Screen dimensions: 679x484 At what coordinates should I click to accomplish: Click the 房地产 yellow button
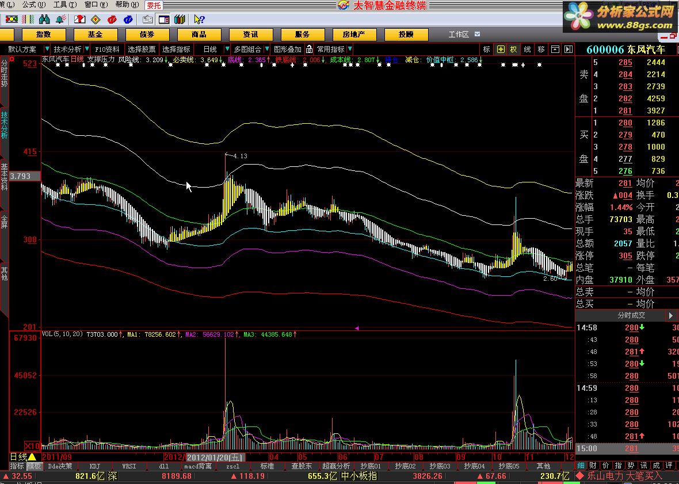(x=354, y=34)
